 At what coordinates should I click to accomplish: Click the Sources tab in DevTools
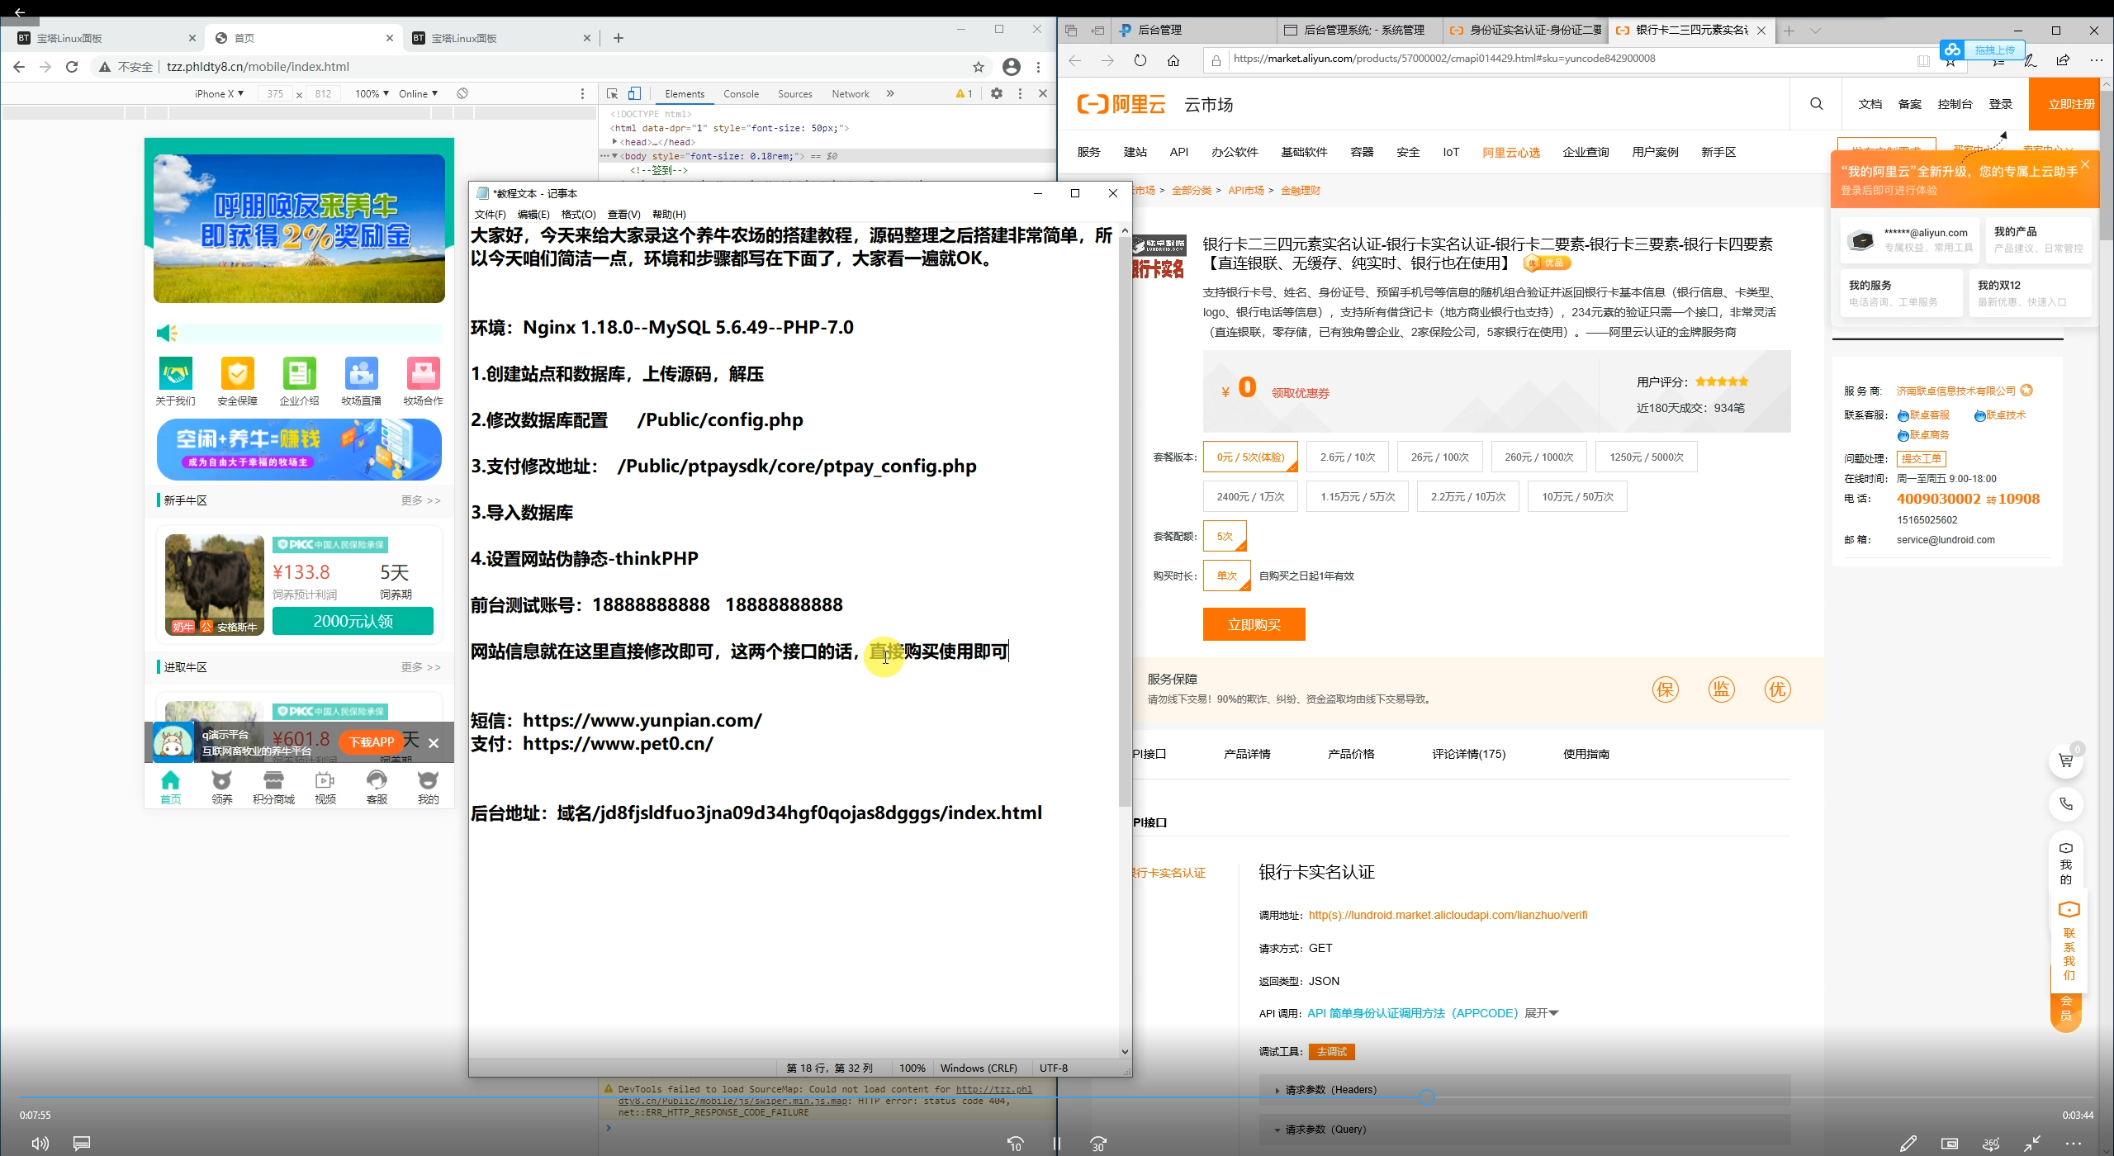pyautogui.click(x=794, y=92)
